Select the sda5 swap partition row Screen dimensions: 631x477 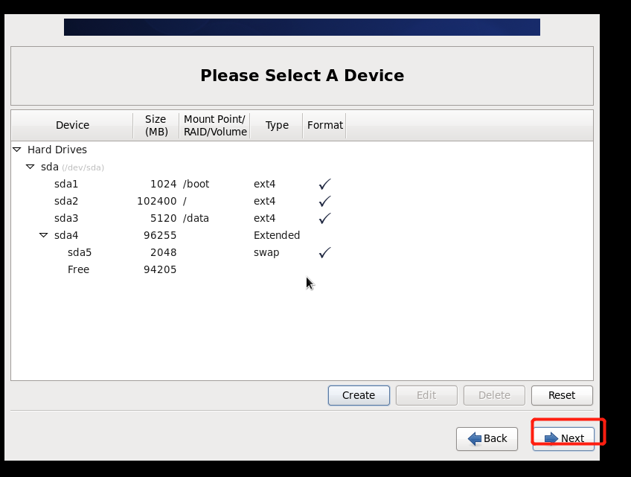[302, 252]
